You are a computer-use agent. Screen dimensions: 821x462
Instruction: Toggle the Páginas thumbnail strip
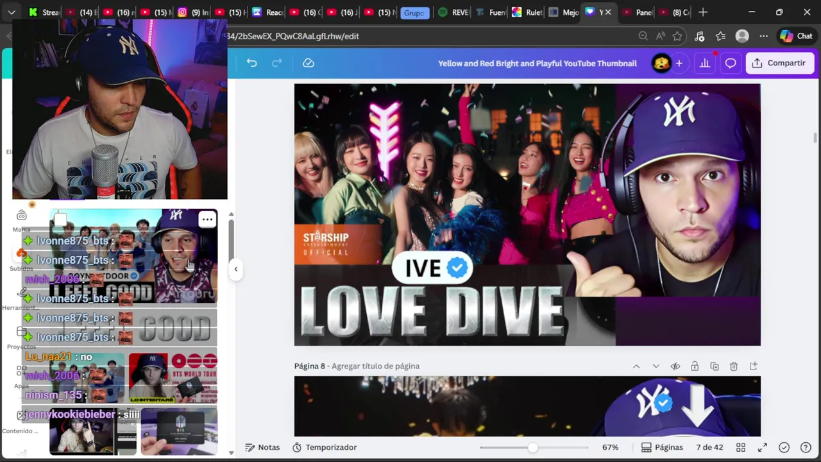tap(662, 447)
